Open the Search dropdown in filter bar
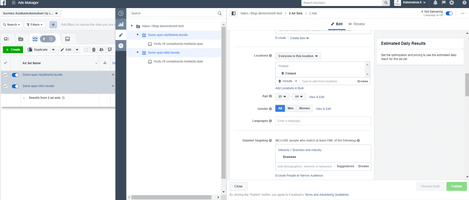The image size is (469, 200). click(x=12, y=24)
